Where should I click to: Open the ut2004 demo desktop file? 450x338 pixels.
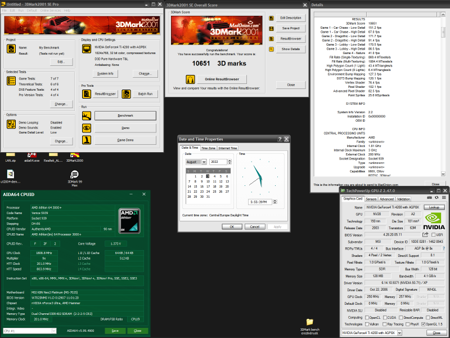10,176
